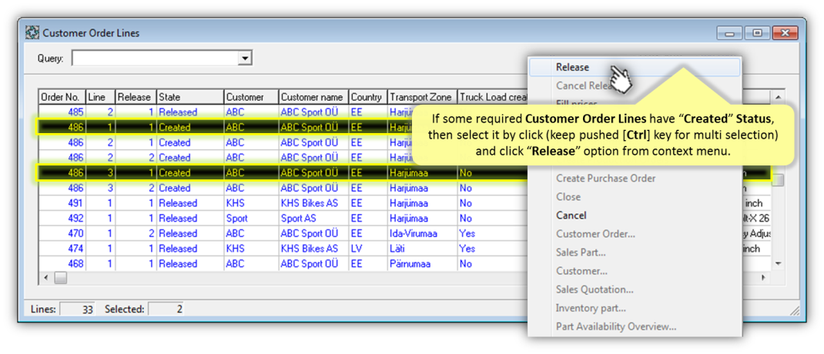Click the State column header
Screen dimensions: 824x354
point(189,97)
